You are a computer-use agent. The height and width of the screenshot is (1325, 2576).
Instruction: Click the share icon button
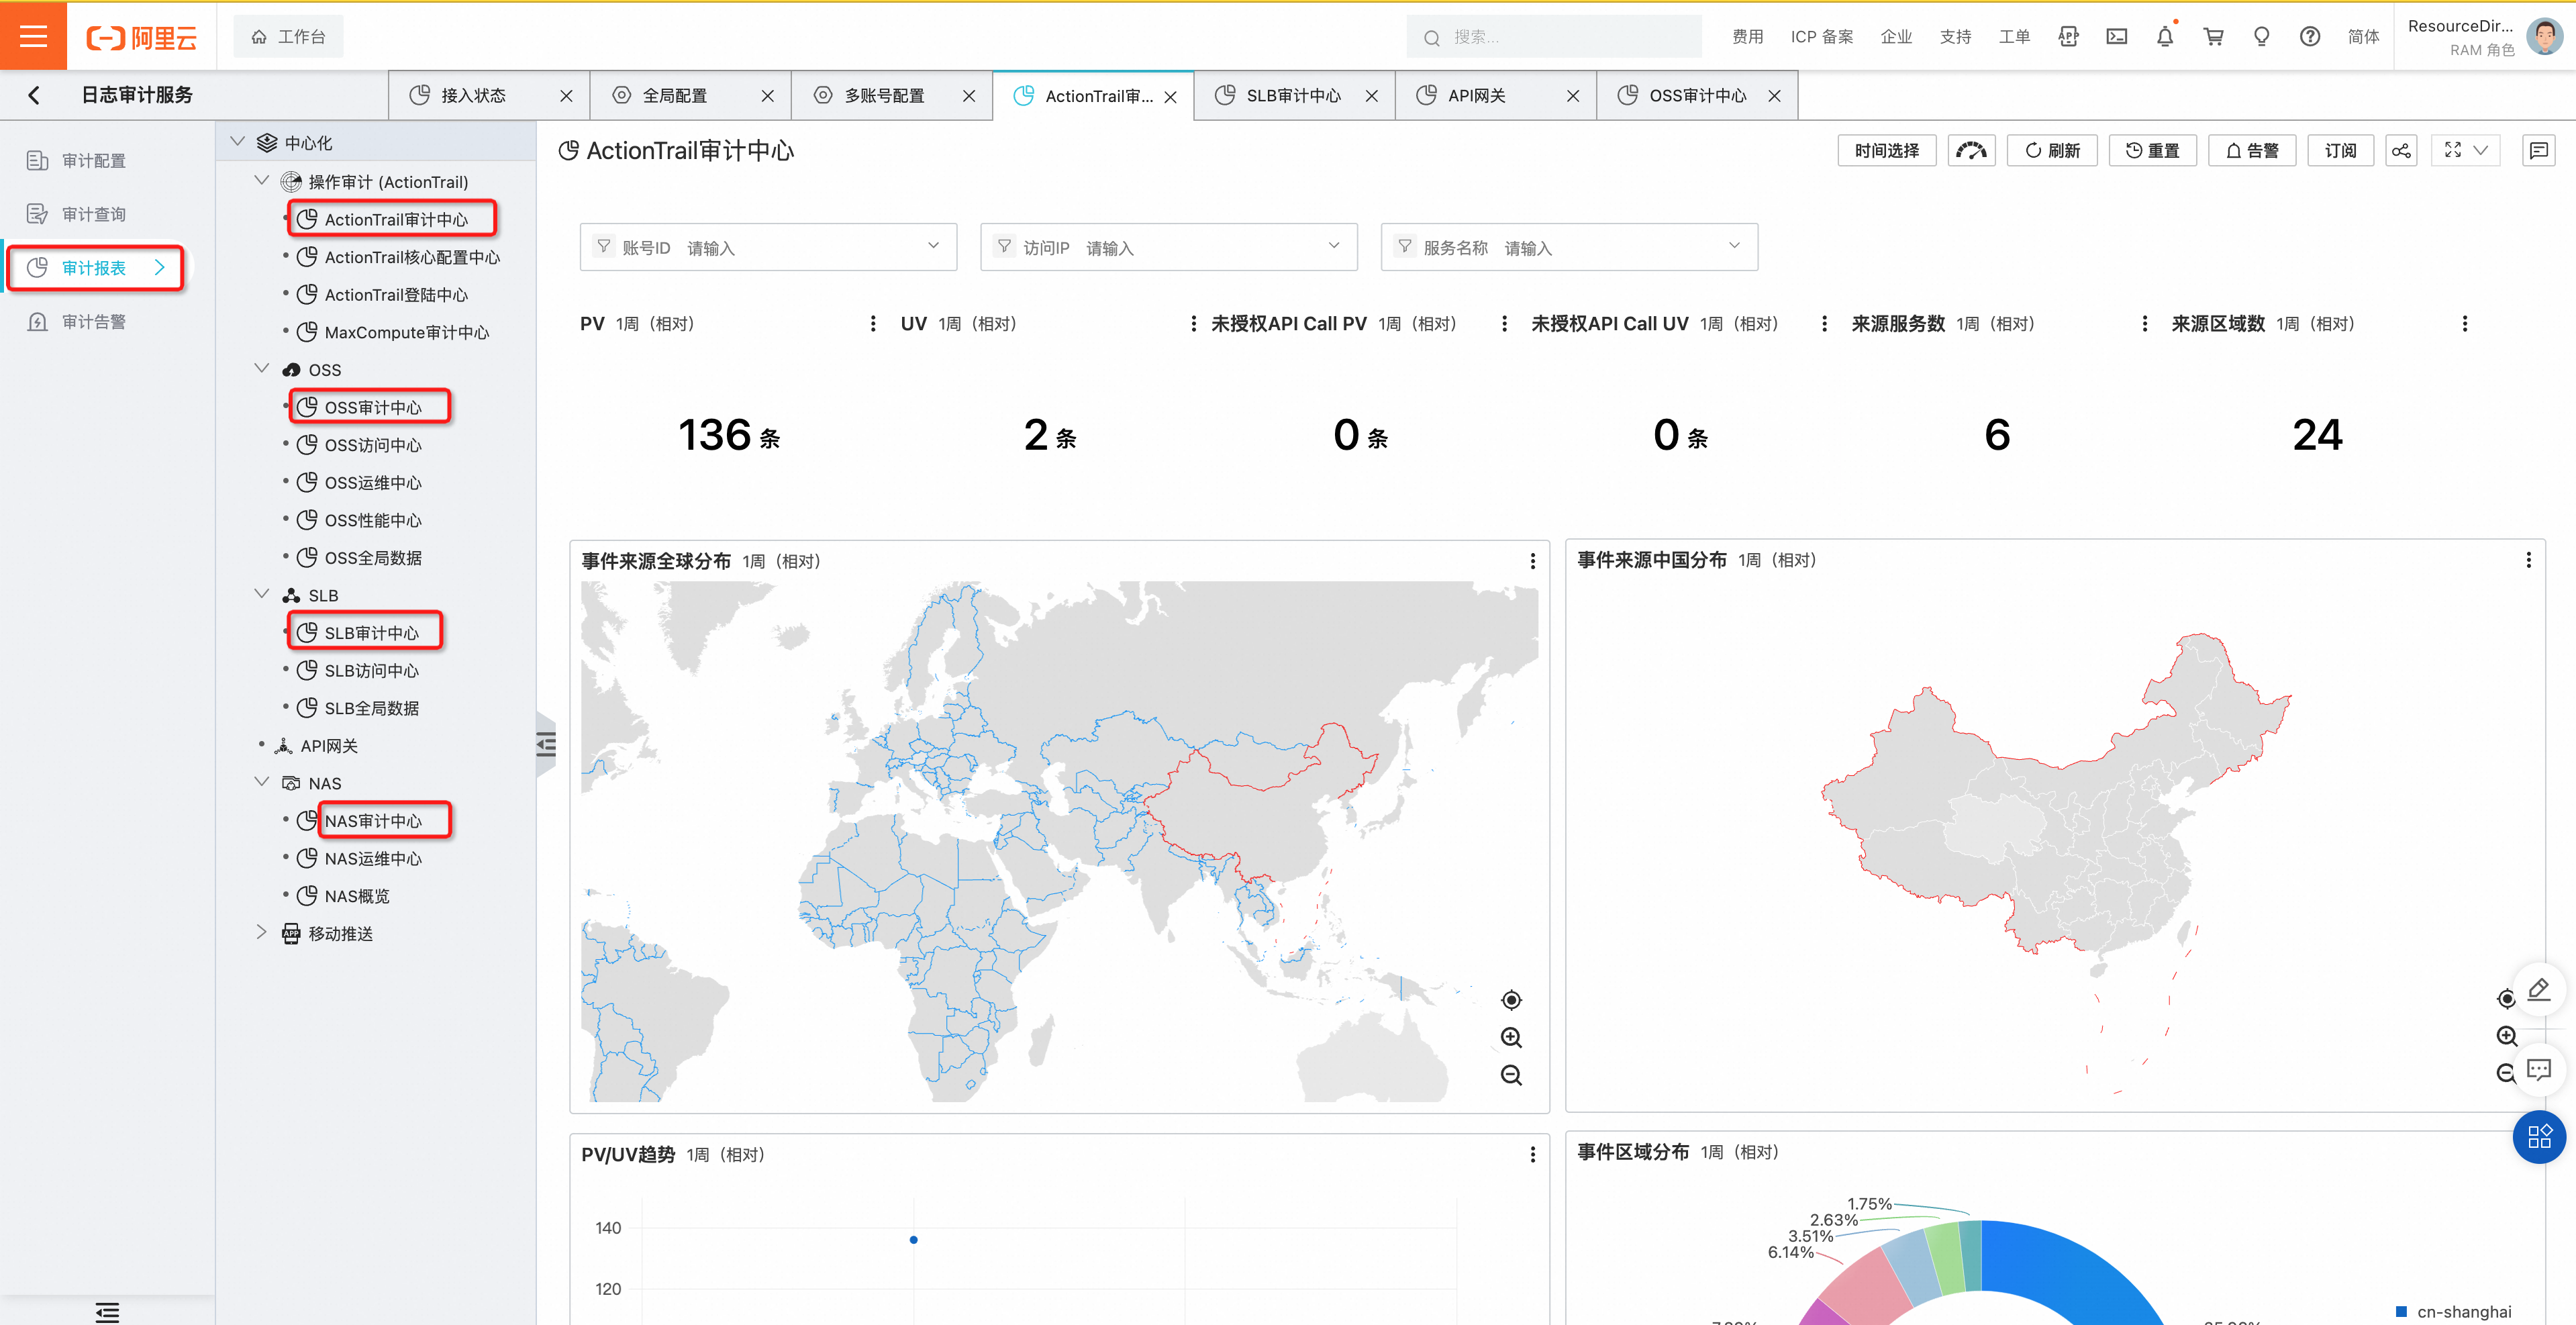coord(2401,151)
